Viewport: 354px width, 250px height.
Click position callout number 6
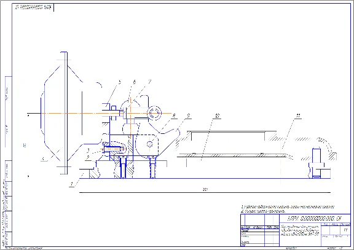click(x=135, y=82)
